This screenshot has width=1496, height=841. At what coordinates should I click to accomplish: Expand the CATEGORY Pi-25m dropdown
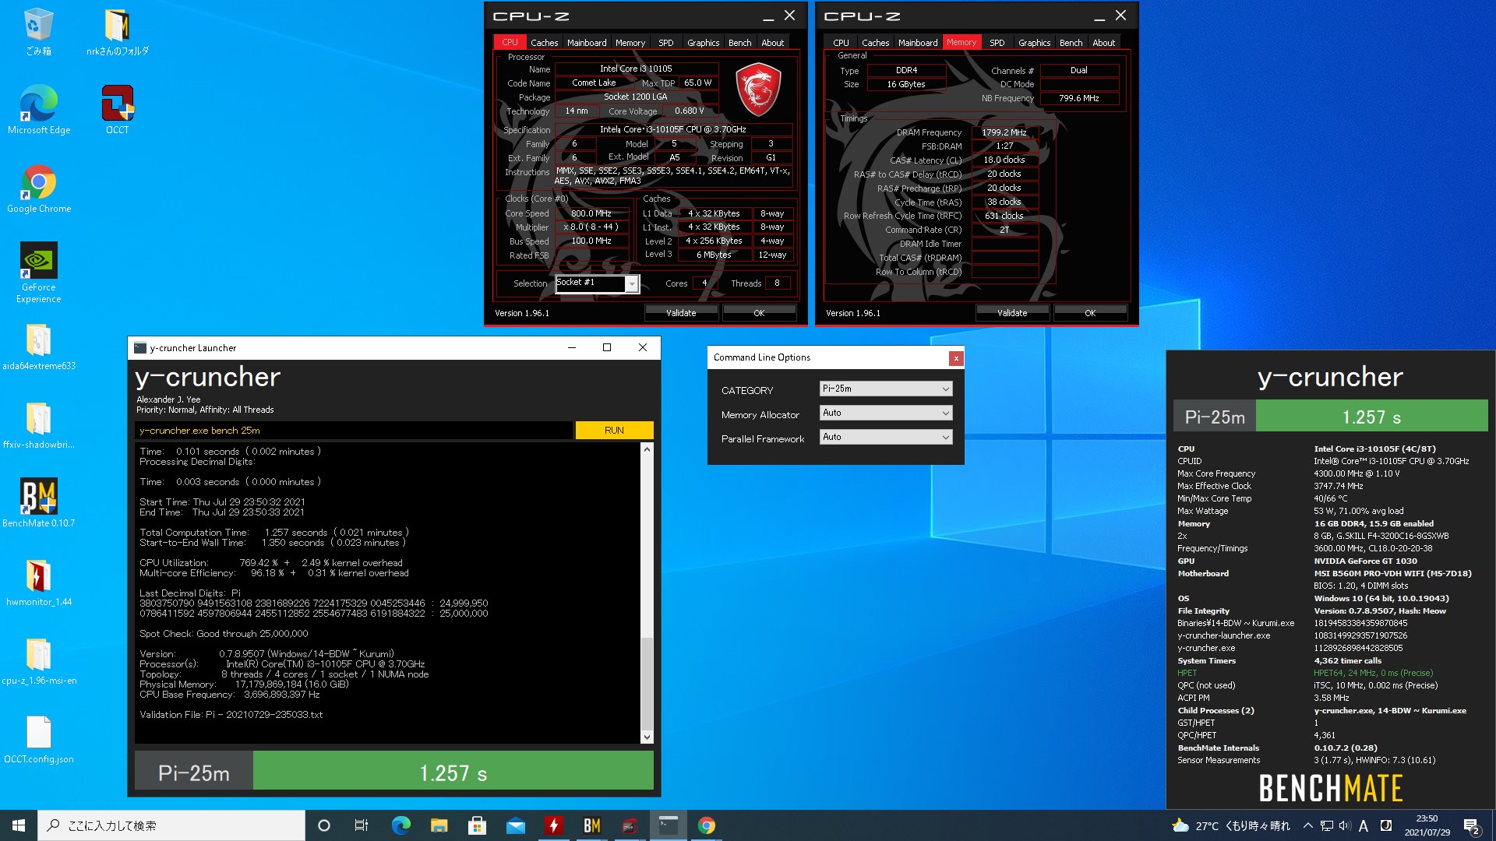pyautogui.click(x=886, y=389)
